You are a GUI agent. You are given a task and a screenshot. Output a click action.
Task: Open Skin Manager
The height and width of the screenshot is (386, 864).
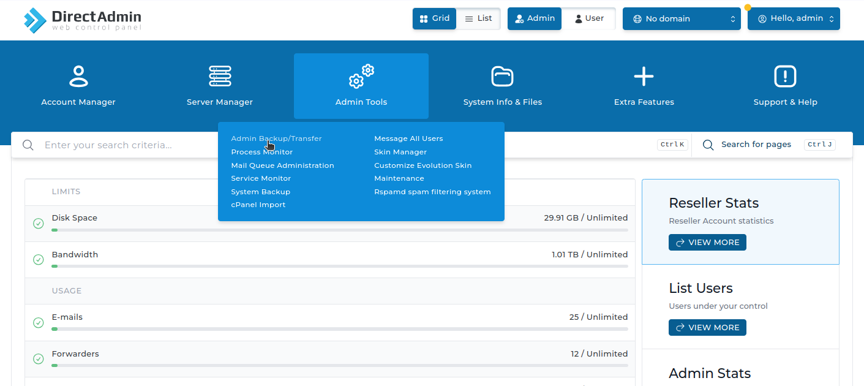coord(400,152)
